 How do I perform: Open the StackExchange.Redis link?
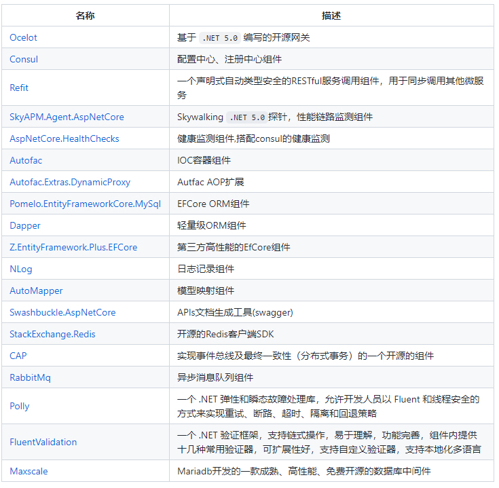[x=52, y=335]
